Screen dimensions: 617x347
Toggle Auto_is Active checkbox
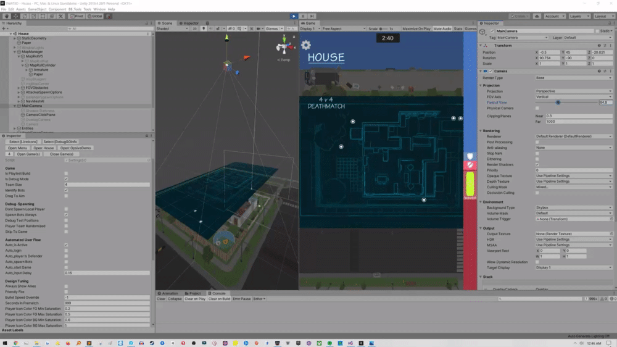(x=66, y=245)
